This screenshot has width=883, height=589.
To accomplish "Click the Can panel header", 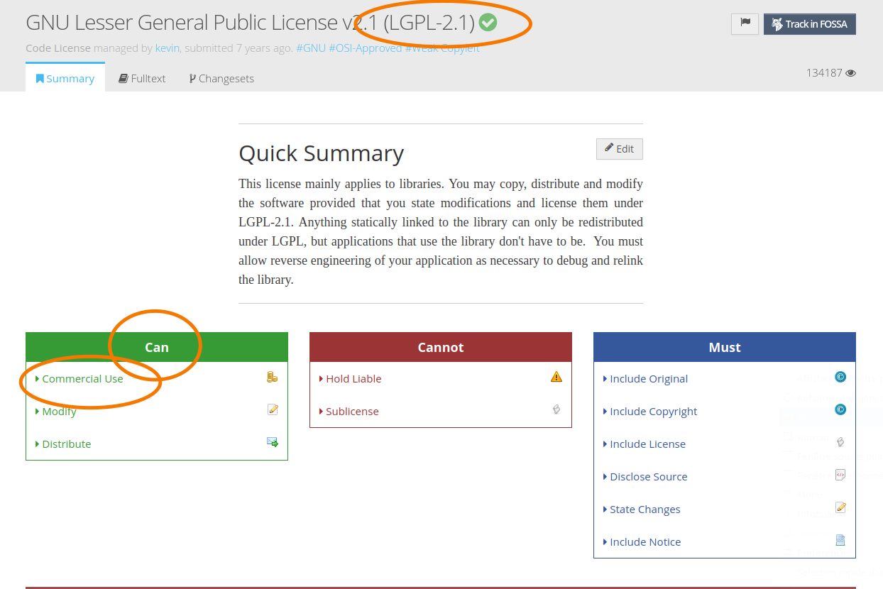I will tap(157, 347).
